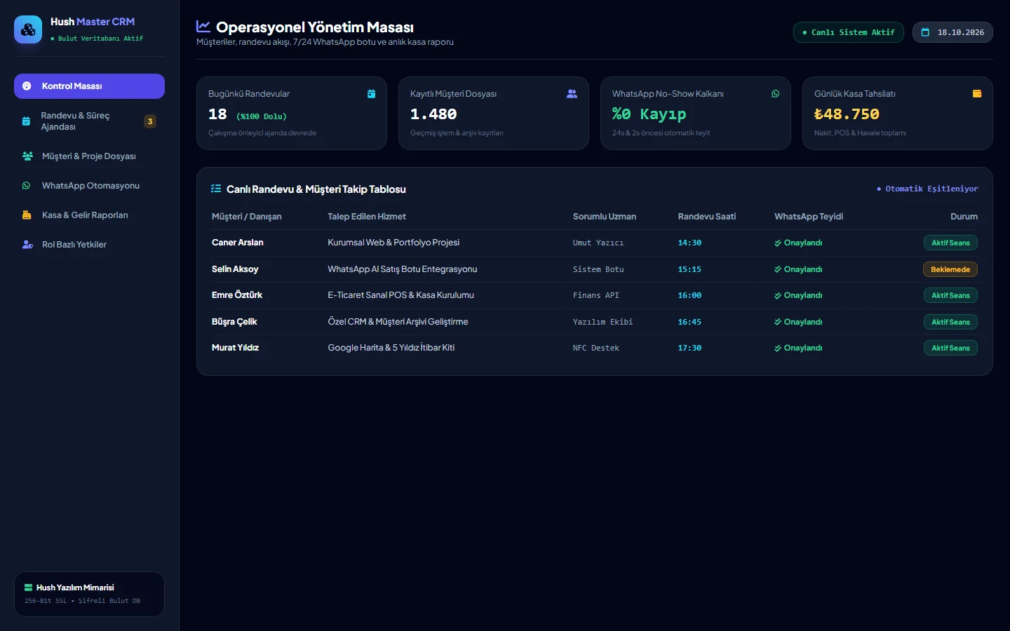Open Kasa & Gelir Raporları
1010x631 pixels.
point(89,215)
